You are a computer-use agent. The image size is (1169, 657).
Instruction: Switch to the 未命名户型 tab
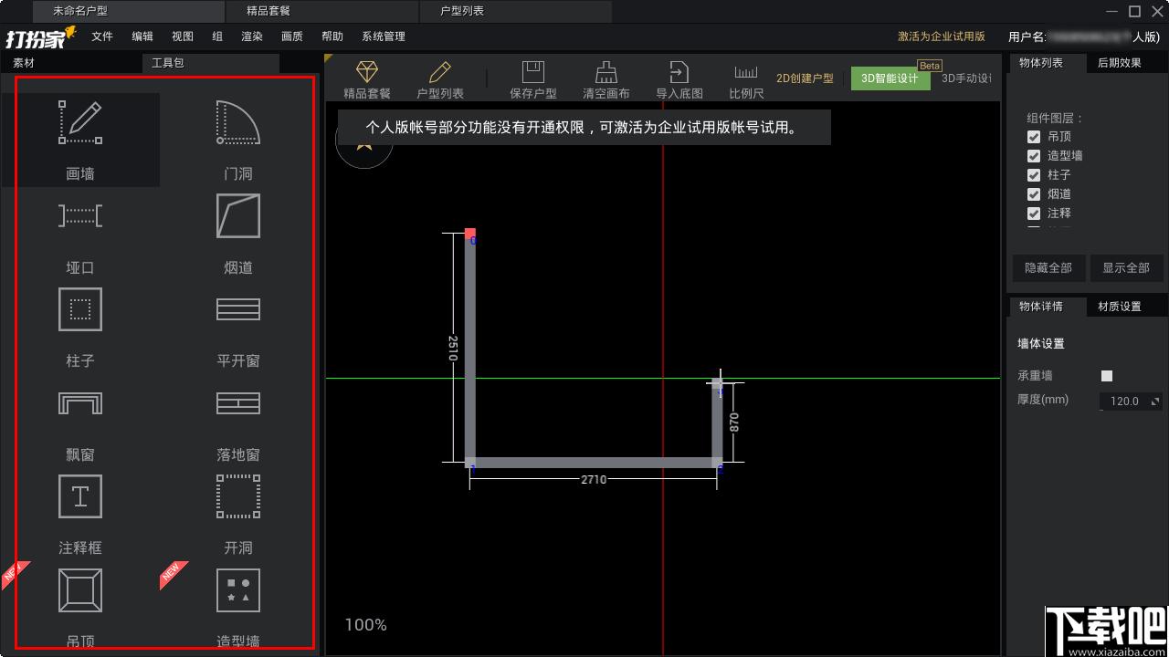click(x=128, y=11)
